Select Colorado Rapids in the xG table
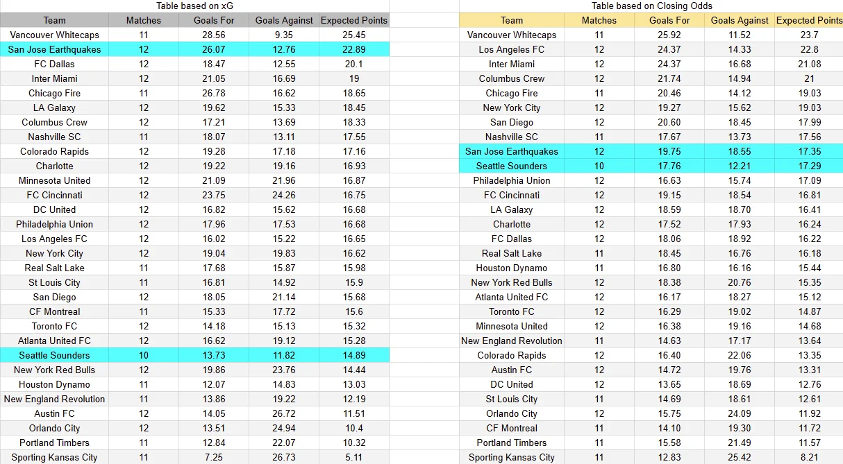 click(x=55, y=151)
